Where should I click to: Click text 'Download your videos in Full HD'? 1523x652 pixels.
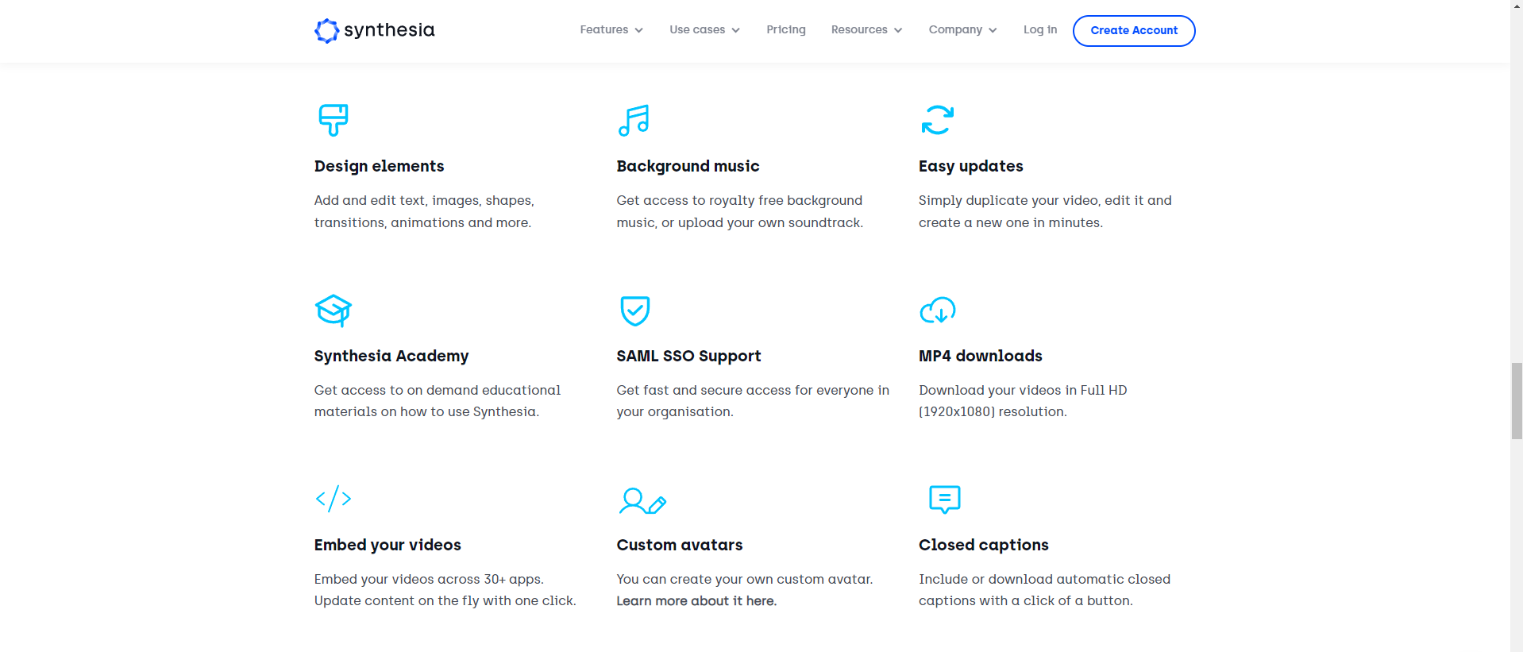pos(1023,390)
